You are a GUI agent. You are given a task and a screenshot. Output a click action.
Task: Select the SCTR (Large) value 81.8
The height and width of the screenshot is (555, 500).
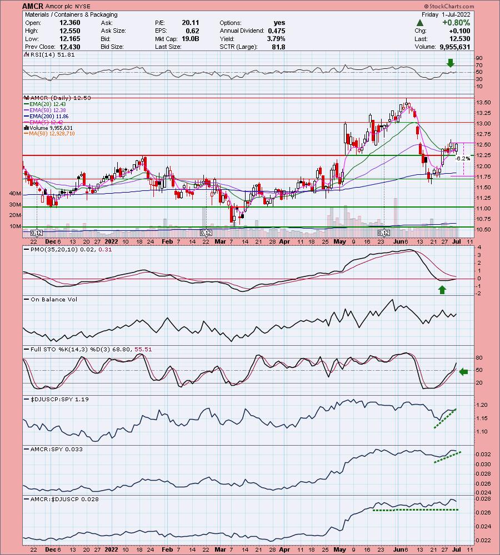click(278, 47)
